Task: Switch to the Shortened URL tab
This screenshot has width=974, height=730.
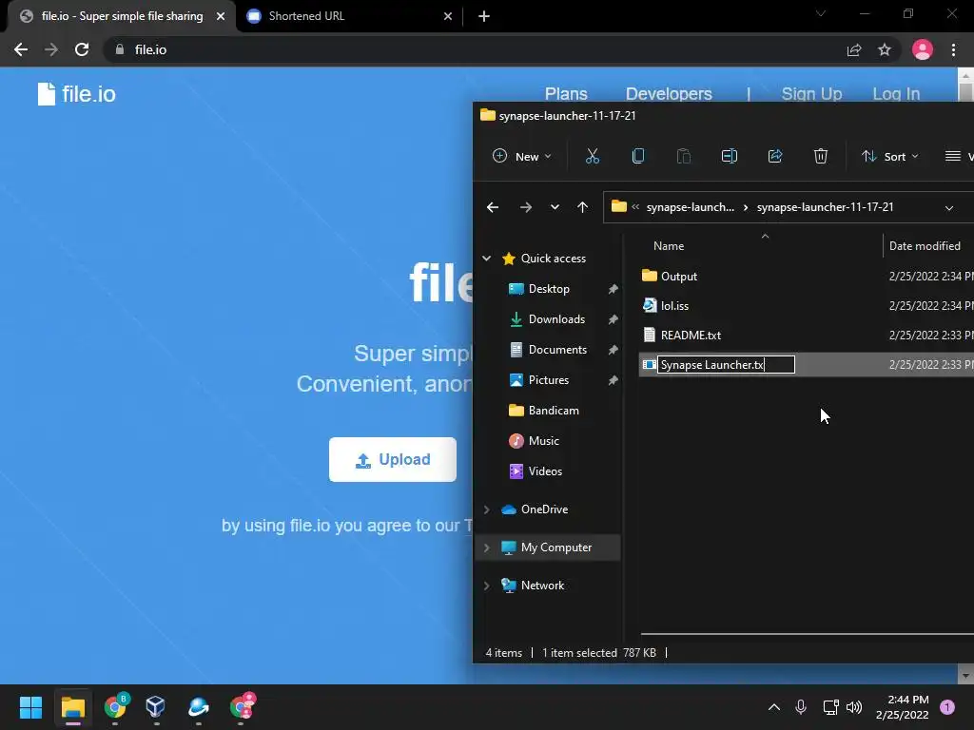Action: tap(348, 16)
